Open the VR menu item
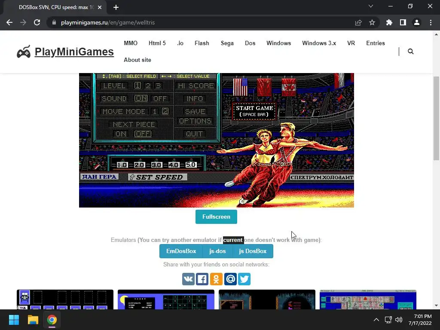 click(351, 43)
